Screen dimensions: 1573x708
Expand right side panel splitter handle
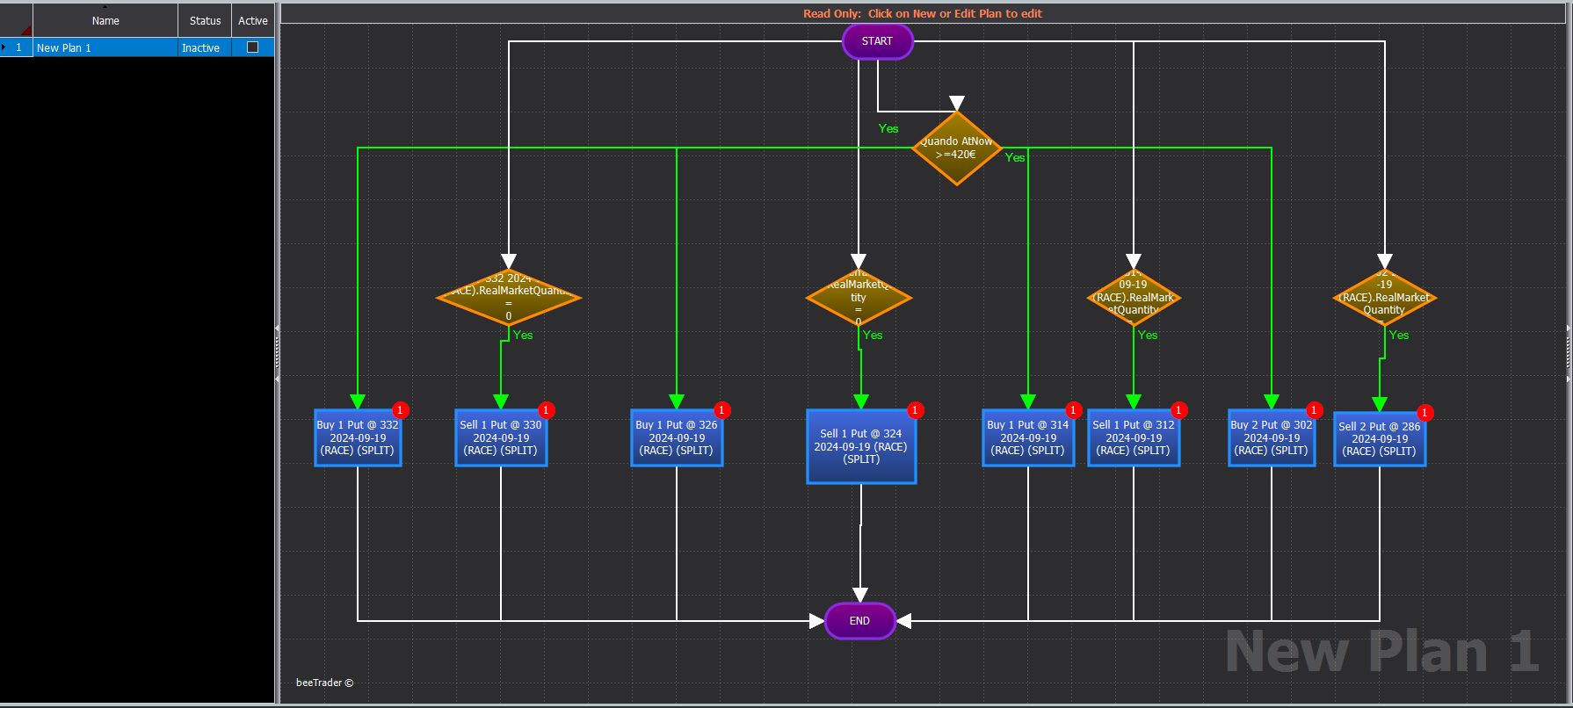(1569, 354)
